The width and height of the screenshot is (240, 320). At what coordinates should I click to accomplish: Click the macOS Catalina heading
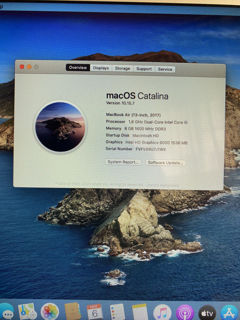coord(137,96)
